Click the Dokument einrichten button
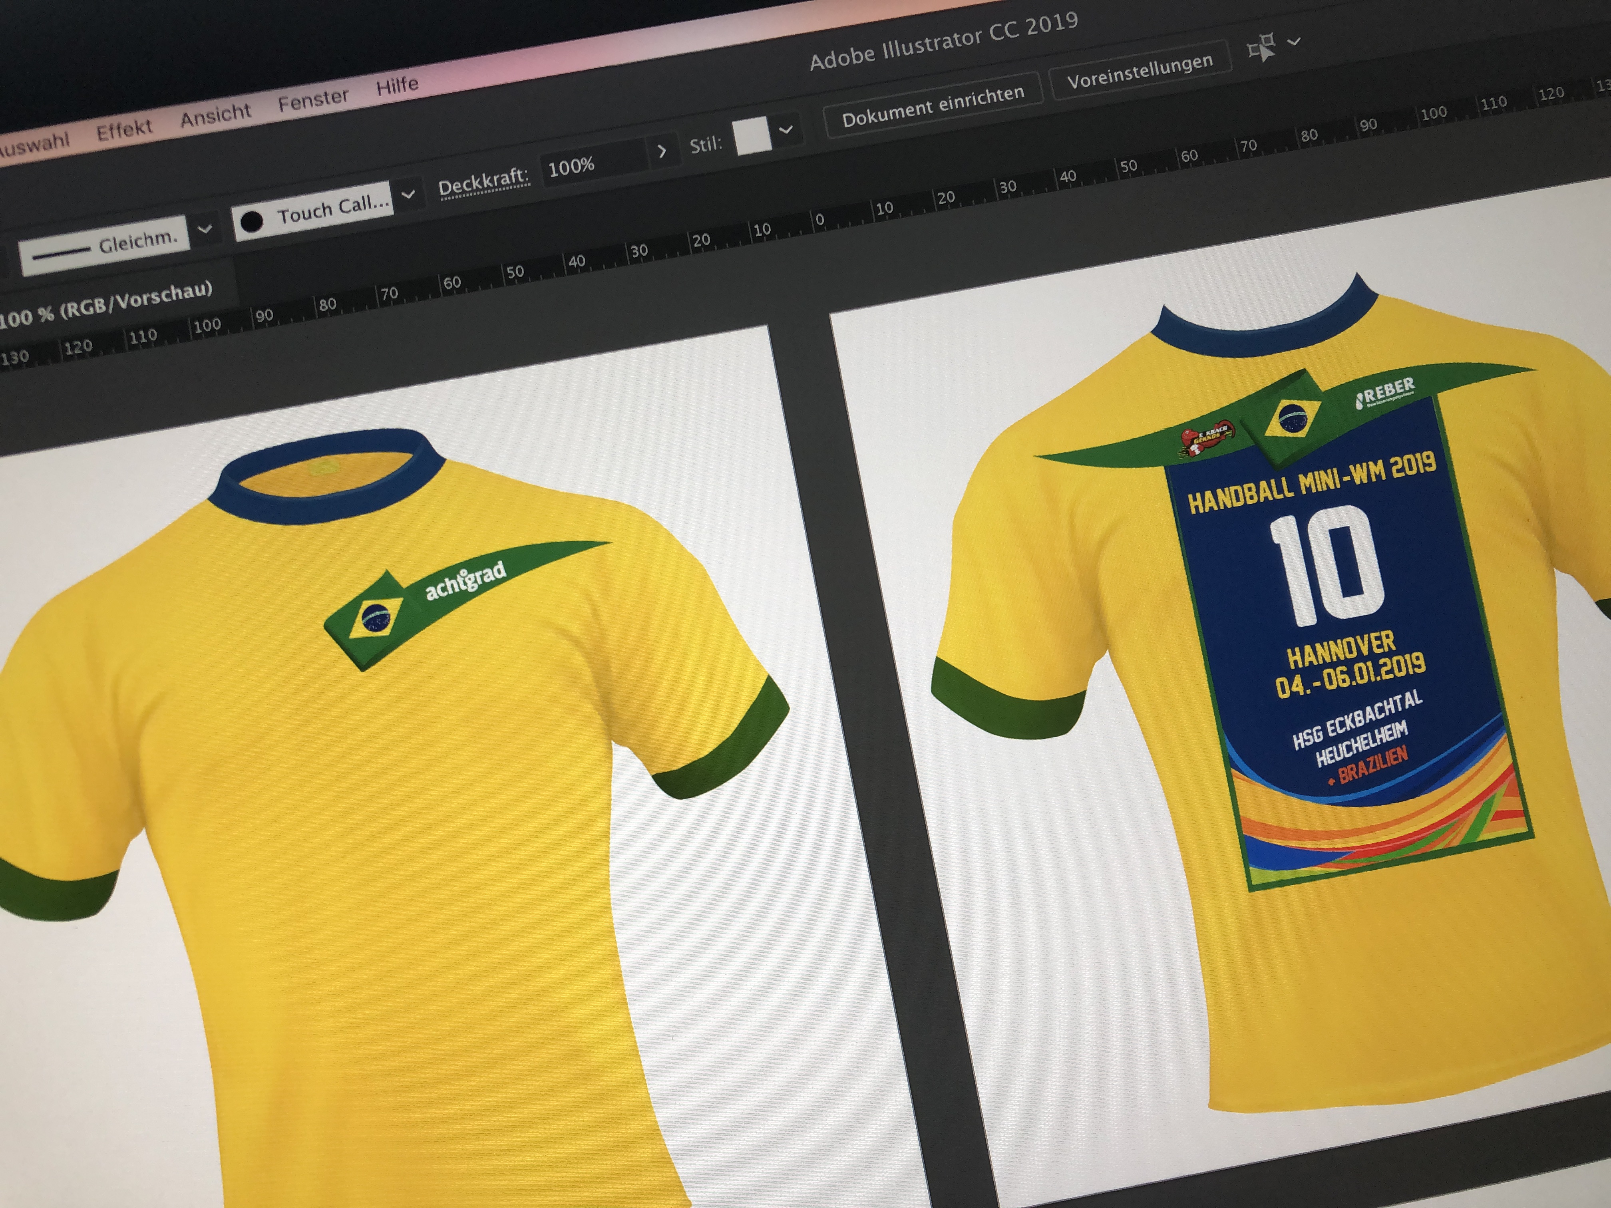 point(933,105)
